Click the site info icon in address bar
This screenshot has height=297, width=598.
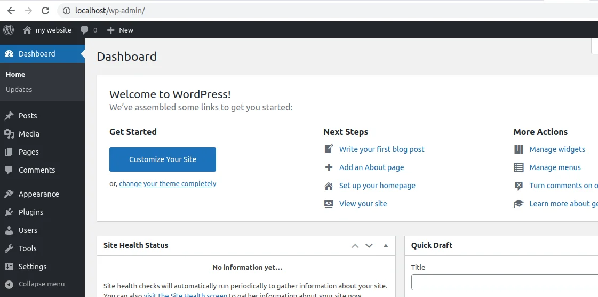tap(66, 11)
